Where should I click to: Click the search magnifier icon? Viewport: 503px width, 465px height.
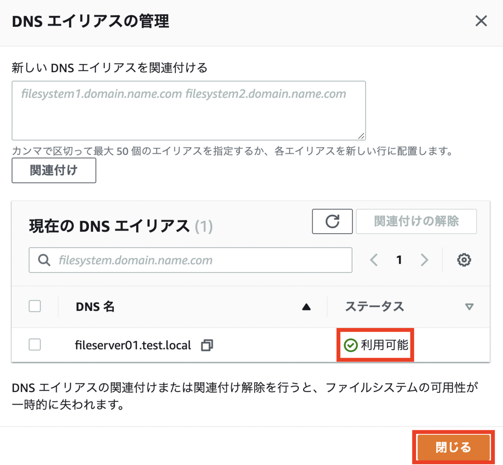coord(44,260)
